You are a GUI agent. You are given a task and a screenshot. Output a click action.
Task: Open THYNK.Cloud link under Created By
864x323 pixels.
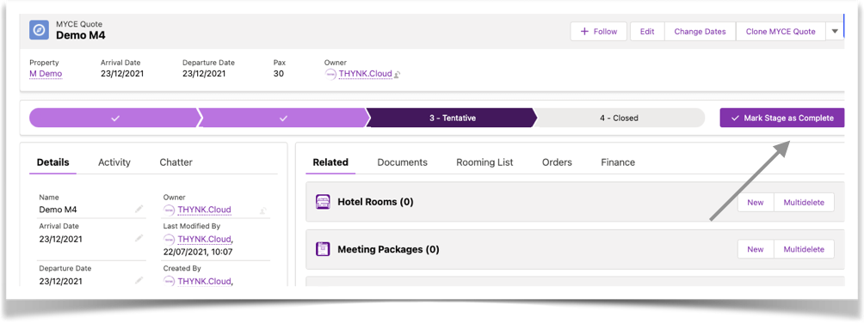coord(205,281)
